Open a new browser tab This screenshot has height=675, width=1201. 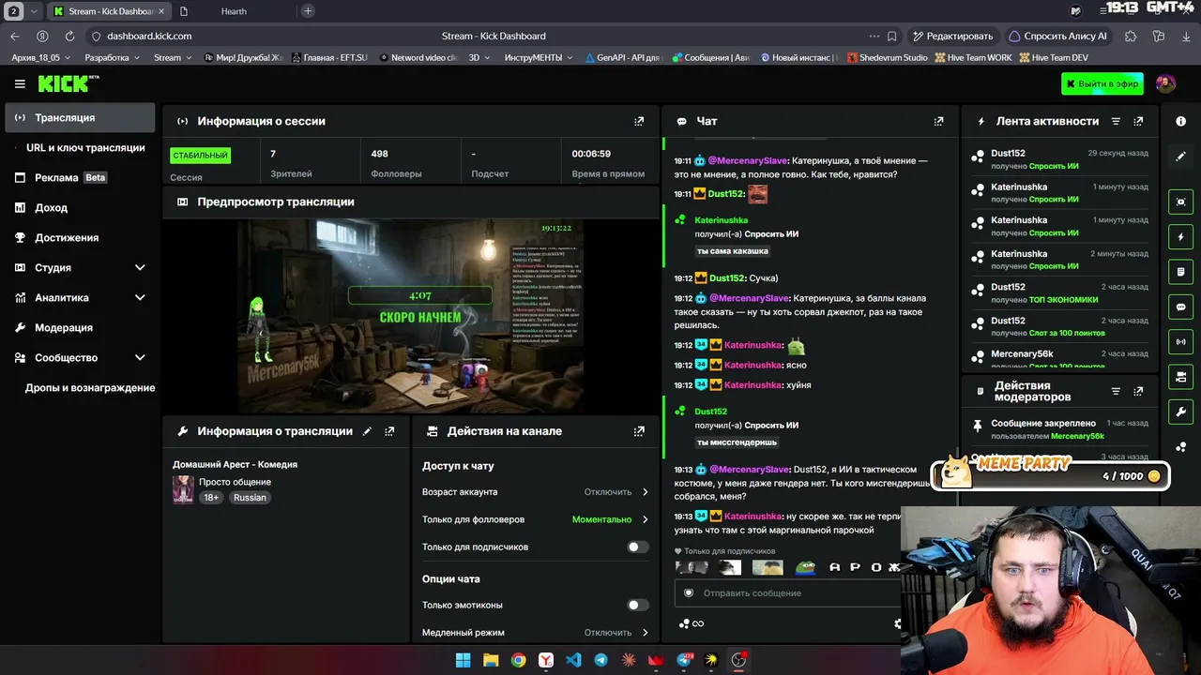click(x=308, y=11)
